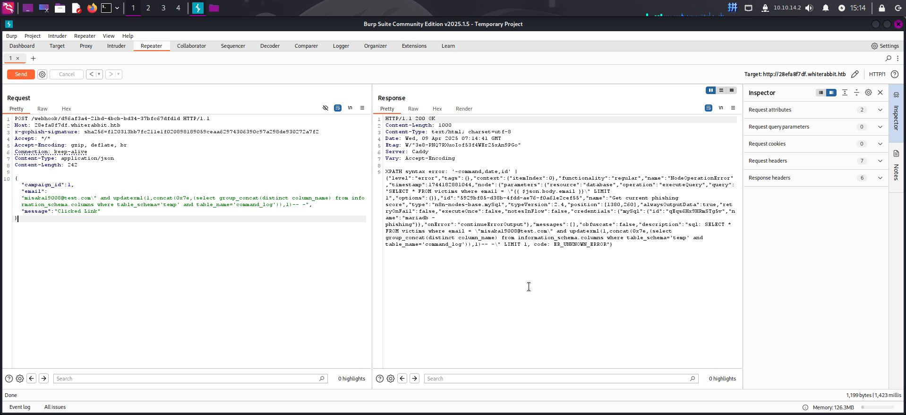The height and width of the screenshot is (415, 906).
Task: Click the memory usage bar
Action: pos(878,407)
